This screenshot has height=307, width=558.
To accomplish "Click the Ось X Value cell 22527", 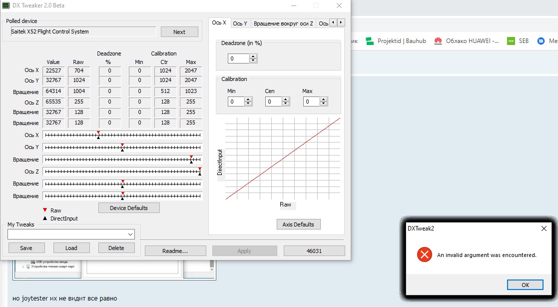I will tap(53, 70).
